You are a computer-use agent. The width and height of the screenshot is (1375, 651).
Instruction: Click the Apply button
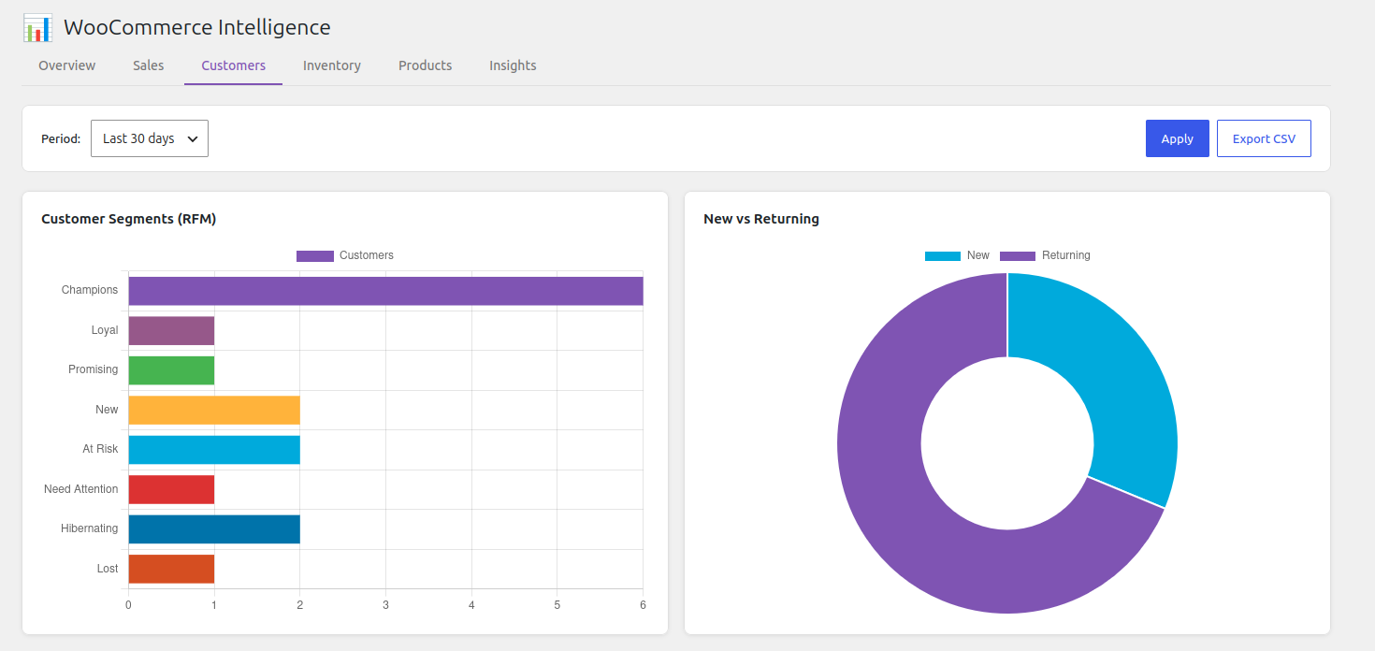(1178, 138)
